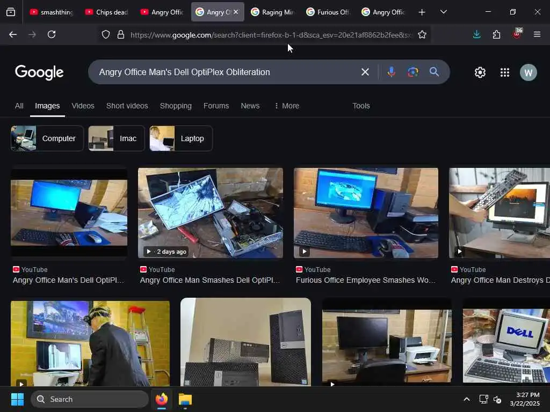Viewport: 550px width, 412px height.
Task: Switch to the last Angry Offic Google tab
Action: pyautogui.click(x=383, y=12)
